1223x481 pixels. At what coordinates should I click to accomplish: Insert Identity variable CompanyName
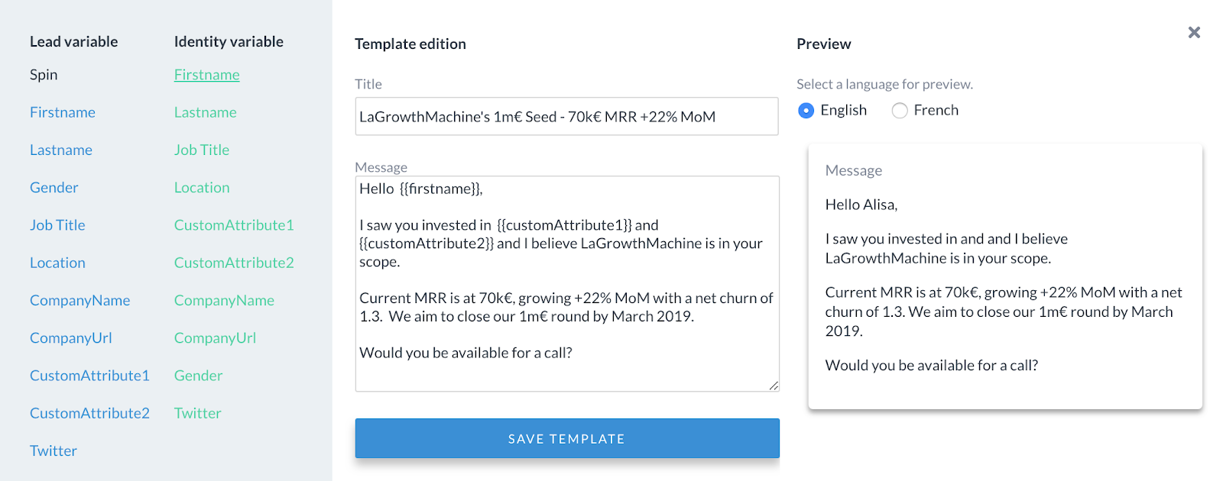[x=224, y=301]
